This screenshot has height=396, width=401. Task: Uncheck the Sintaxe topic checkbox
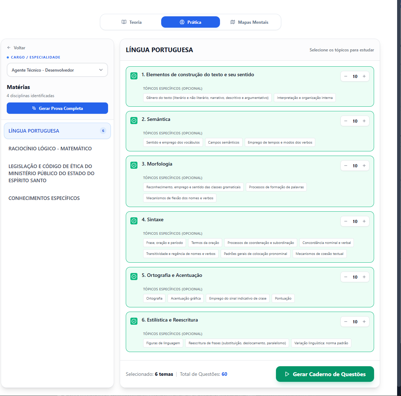pos(134,221)
